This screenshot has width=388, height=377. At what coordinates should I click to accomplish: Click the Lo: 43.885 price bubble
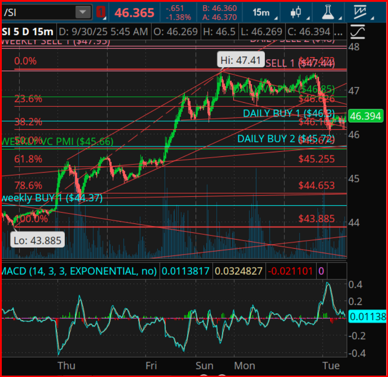click(37, 240)
